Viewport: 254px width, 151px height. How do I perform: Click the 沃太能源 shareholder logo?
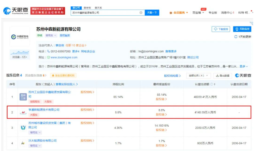tap(23, 143)
